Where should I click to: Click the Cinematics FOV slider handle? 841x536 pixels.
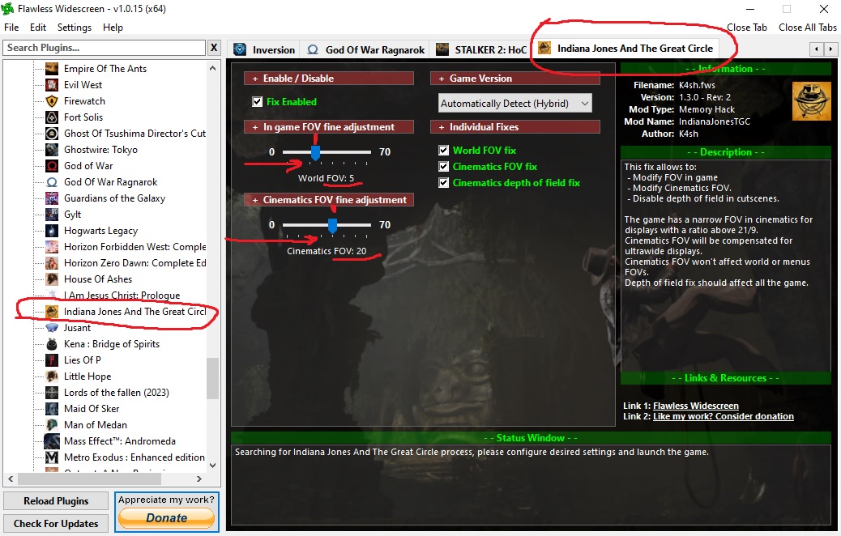click(x=332, y=226)
